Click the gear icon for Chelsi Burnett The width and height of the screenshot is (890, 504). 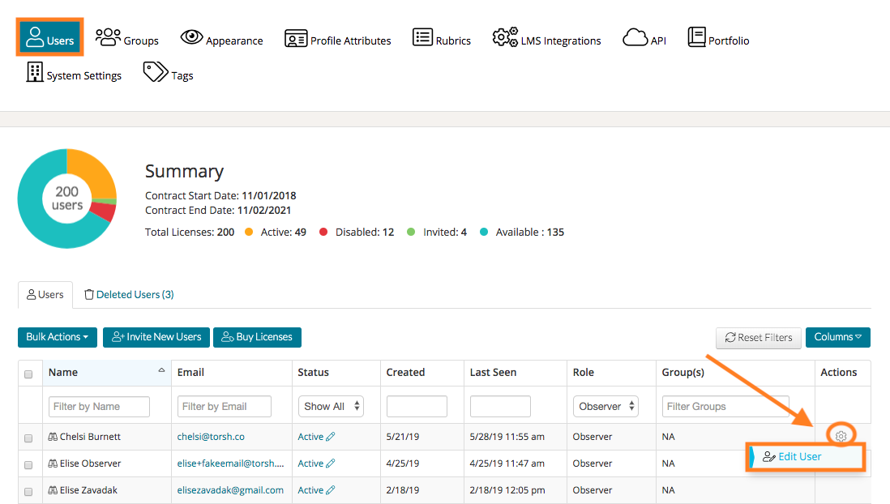[x=841, y=437]
